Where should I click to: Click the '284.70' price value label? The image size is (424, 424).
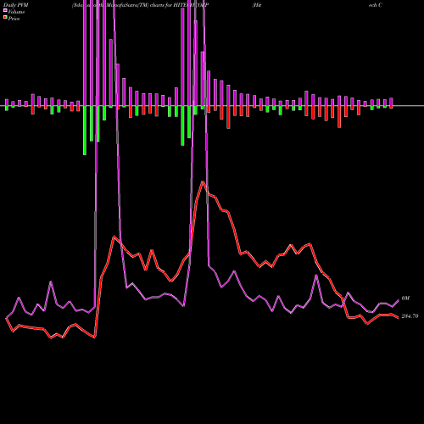tap(410, 316)
